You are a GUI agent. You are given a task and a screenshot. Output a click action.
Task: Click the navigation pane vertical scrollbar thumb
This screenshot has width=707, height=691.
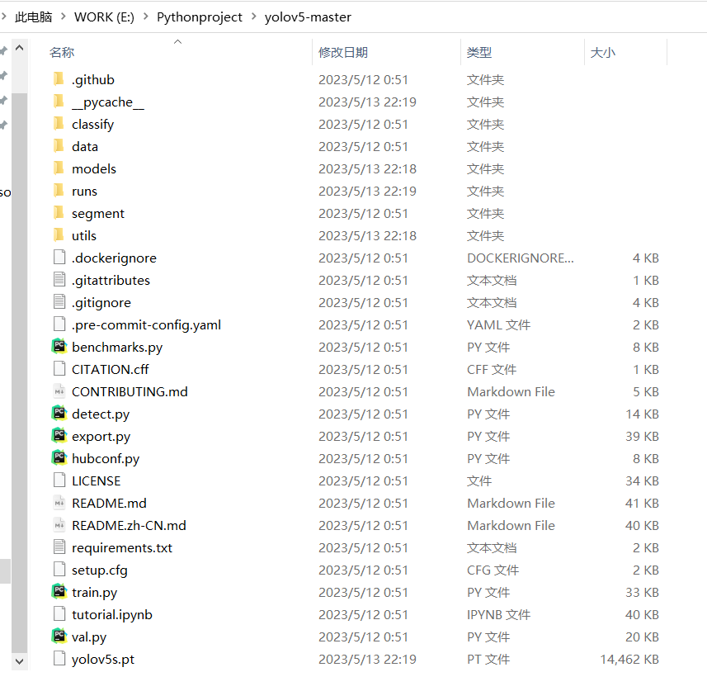tap(20, 372)
